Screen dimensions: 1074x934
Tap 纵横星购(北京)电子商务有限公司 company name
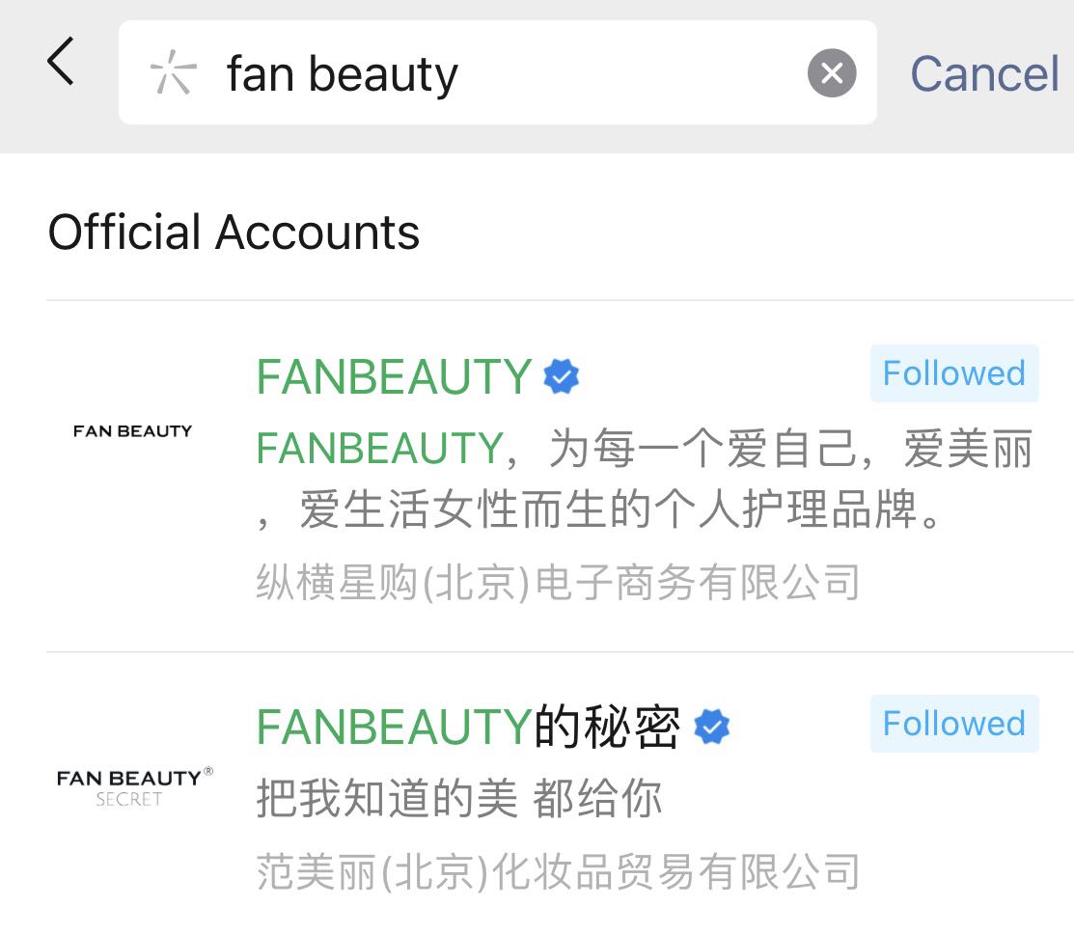pos(559,583)
